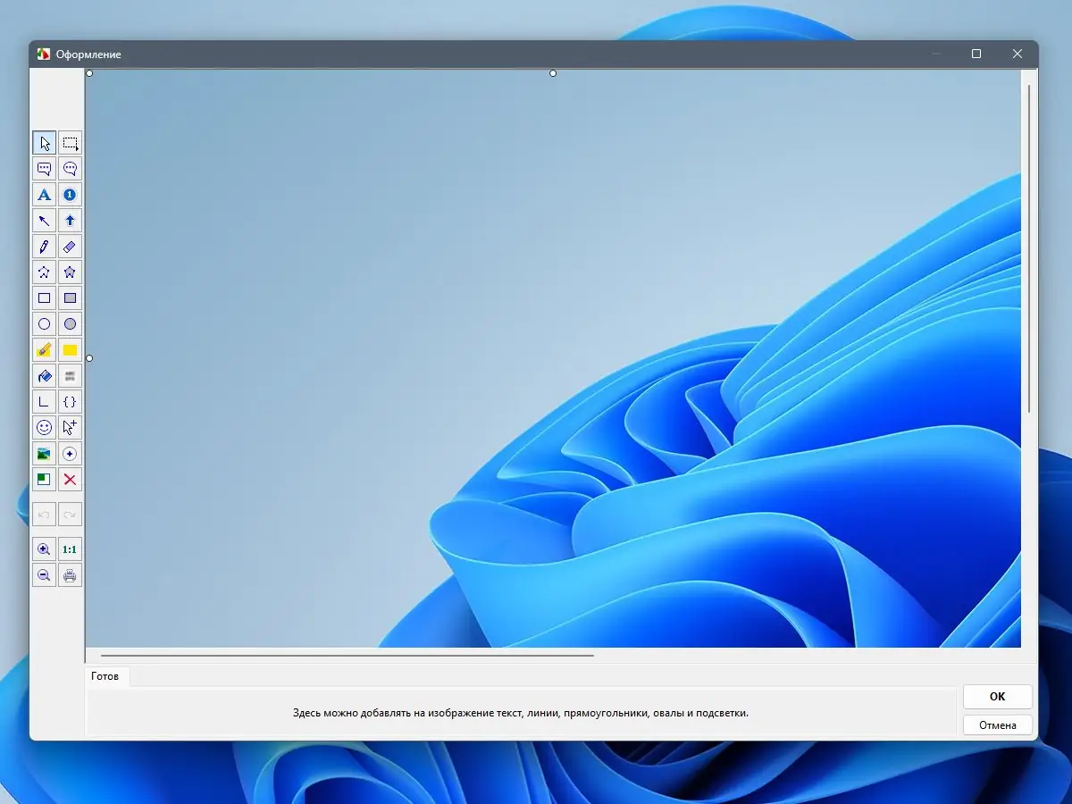
Task: Open the Готов status tab
Action: coord(105,676)
